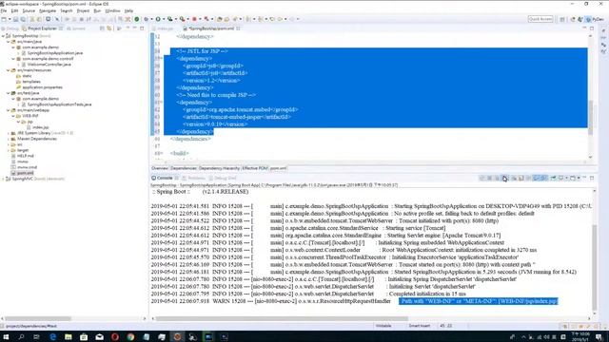Select WelcomeController.java in tree

49,65
